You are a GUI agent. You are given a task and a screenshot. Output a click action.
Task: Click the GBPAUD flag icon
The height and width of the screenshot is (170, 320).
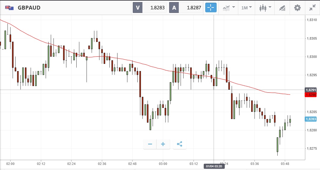pos(9,8)
